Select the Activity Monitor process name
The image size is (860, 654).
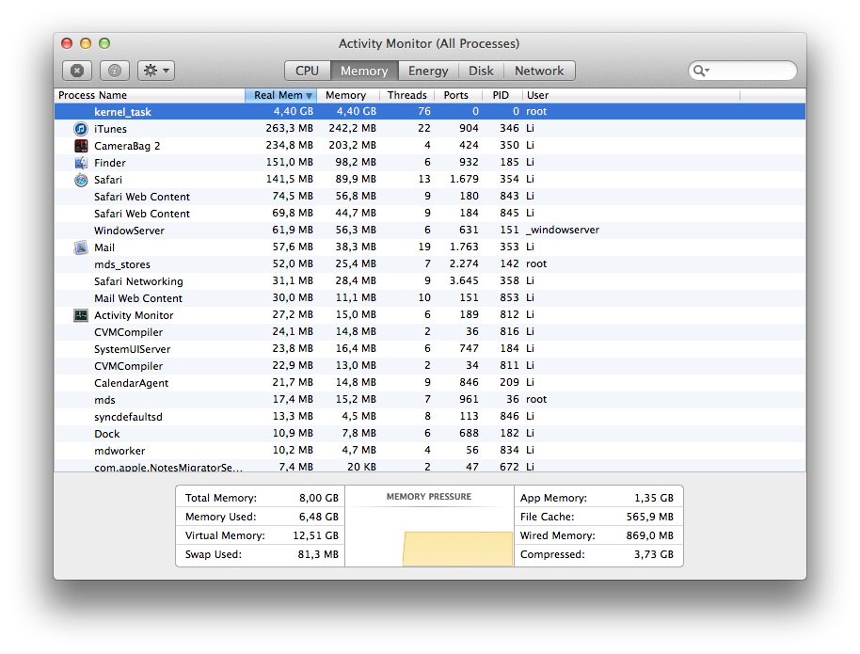[134, 315]
